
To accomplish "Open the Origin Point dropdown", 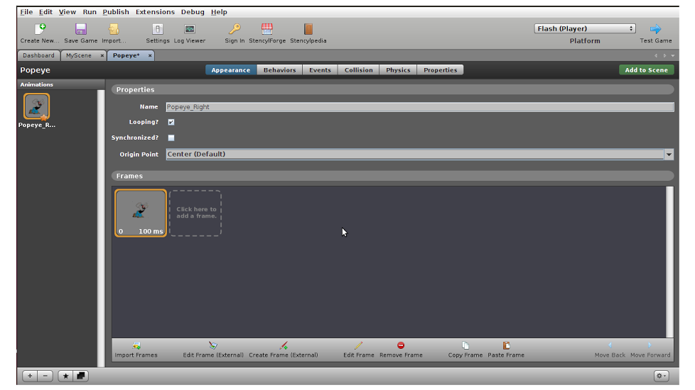I will (669, 155).
